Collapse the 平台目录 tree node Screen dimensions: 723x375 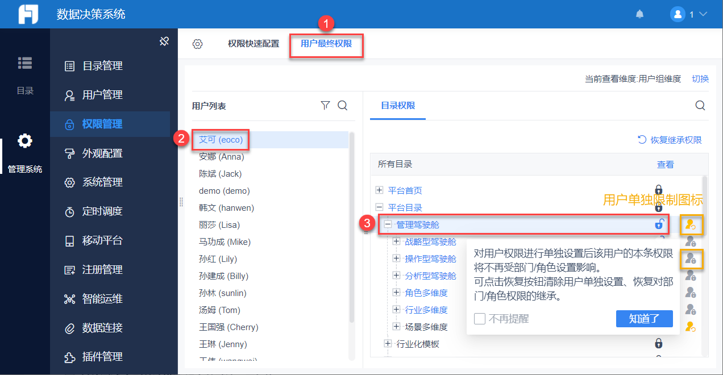click(380, 207)
